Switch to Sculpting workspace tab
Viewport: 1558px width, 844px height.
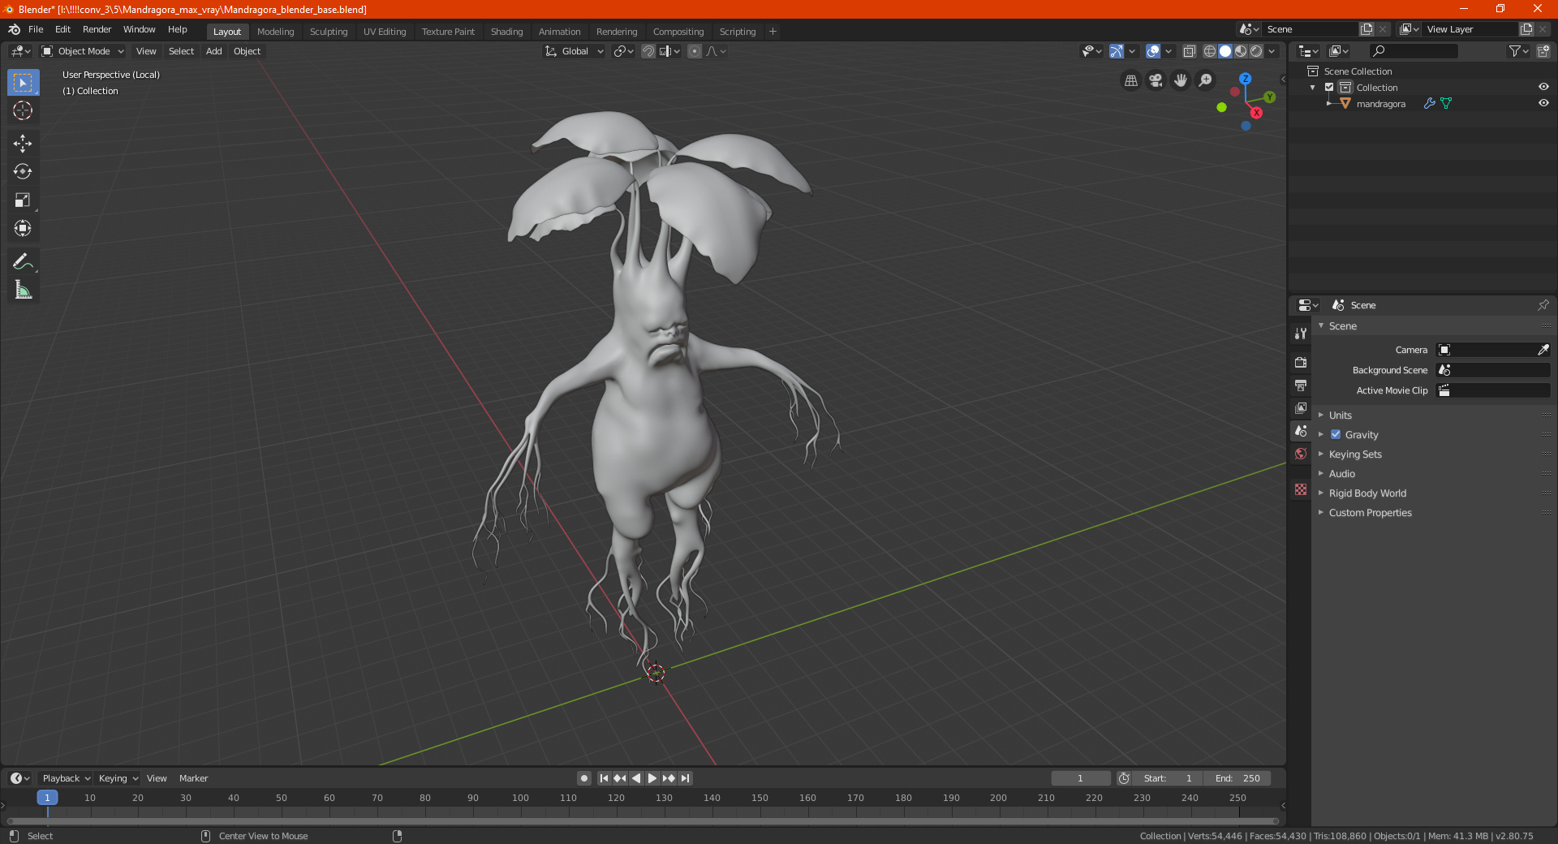(328, 32)
